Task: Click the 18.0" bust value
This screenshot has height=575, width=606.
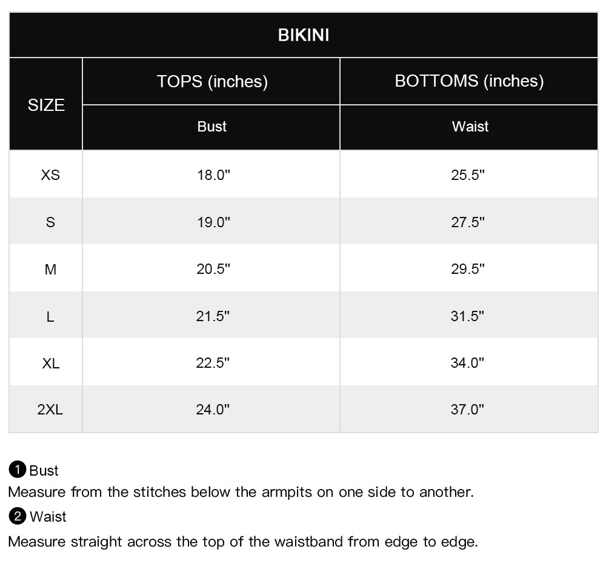Action: tap(213, 175)
